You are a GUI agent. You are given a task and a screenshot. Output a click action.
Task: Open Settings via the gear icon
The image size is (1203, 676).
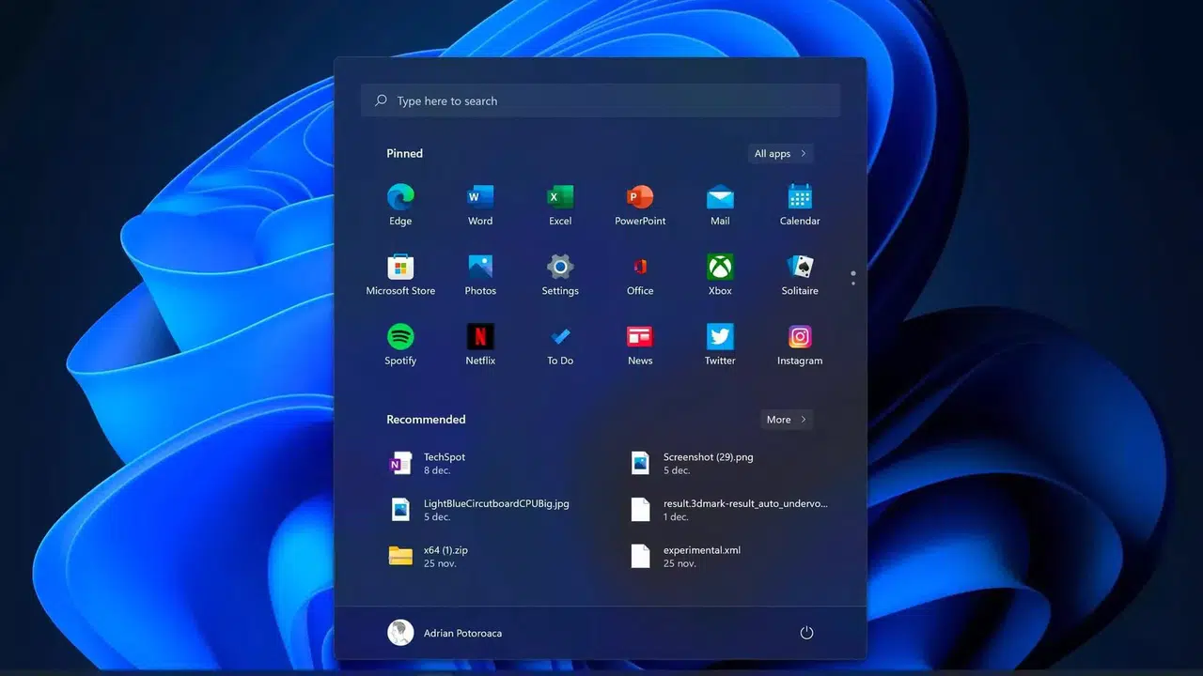[x=560, y=267]
